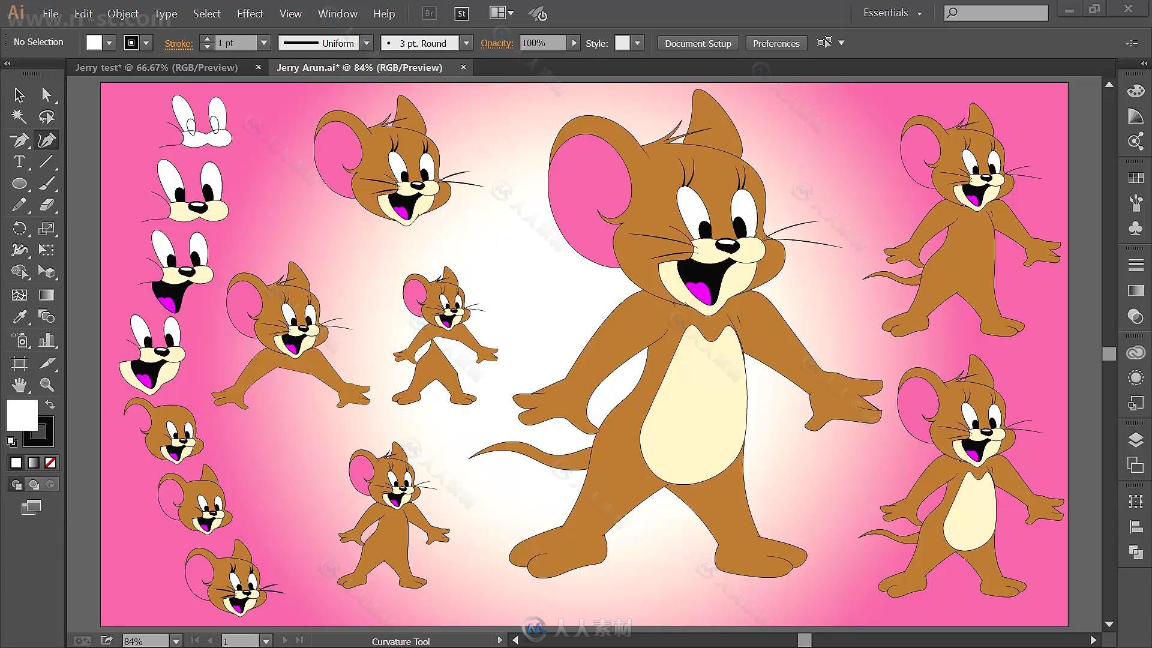Enable Draw Behind mode

(34, 484)
